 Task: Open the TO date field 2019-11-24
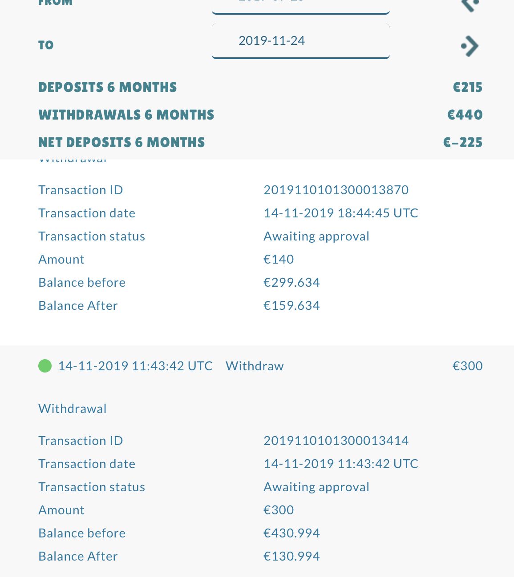tap(301, 41)
